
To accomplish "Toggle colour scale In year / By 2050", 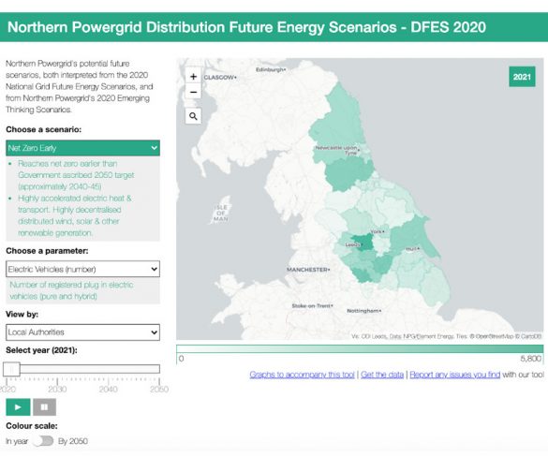I will click(x=43, y=441).
